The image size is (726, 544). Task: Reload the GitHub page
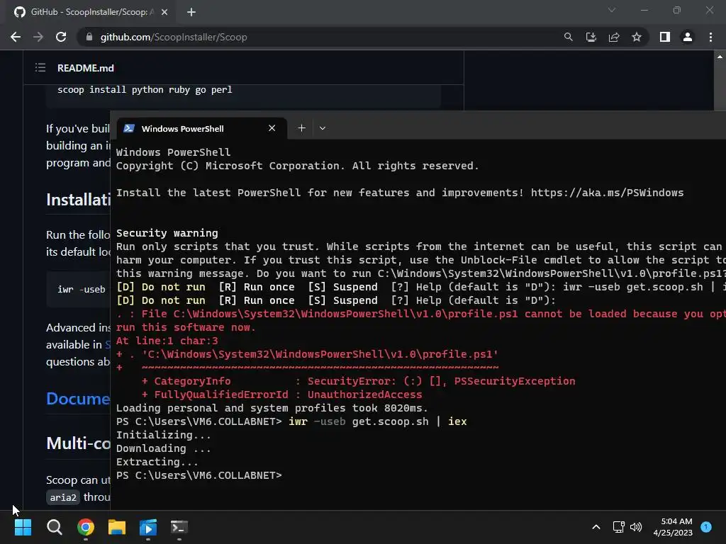click(x=61, y=37)
